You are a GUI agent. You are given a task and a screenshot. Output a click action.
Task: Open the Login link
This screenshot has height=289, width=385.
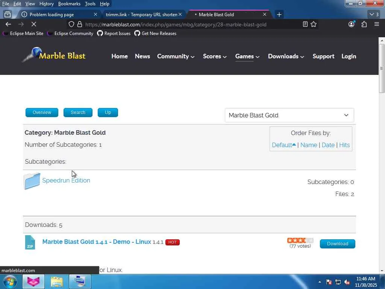click(349, 56)
